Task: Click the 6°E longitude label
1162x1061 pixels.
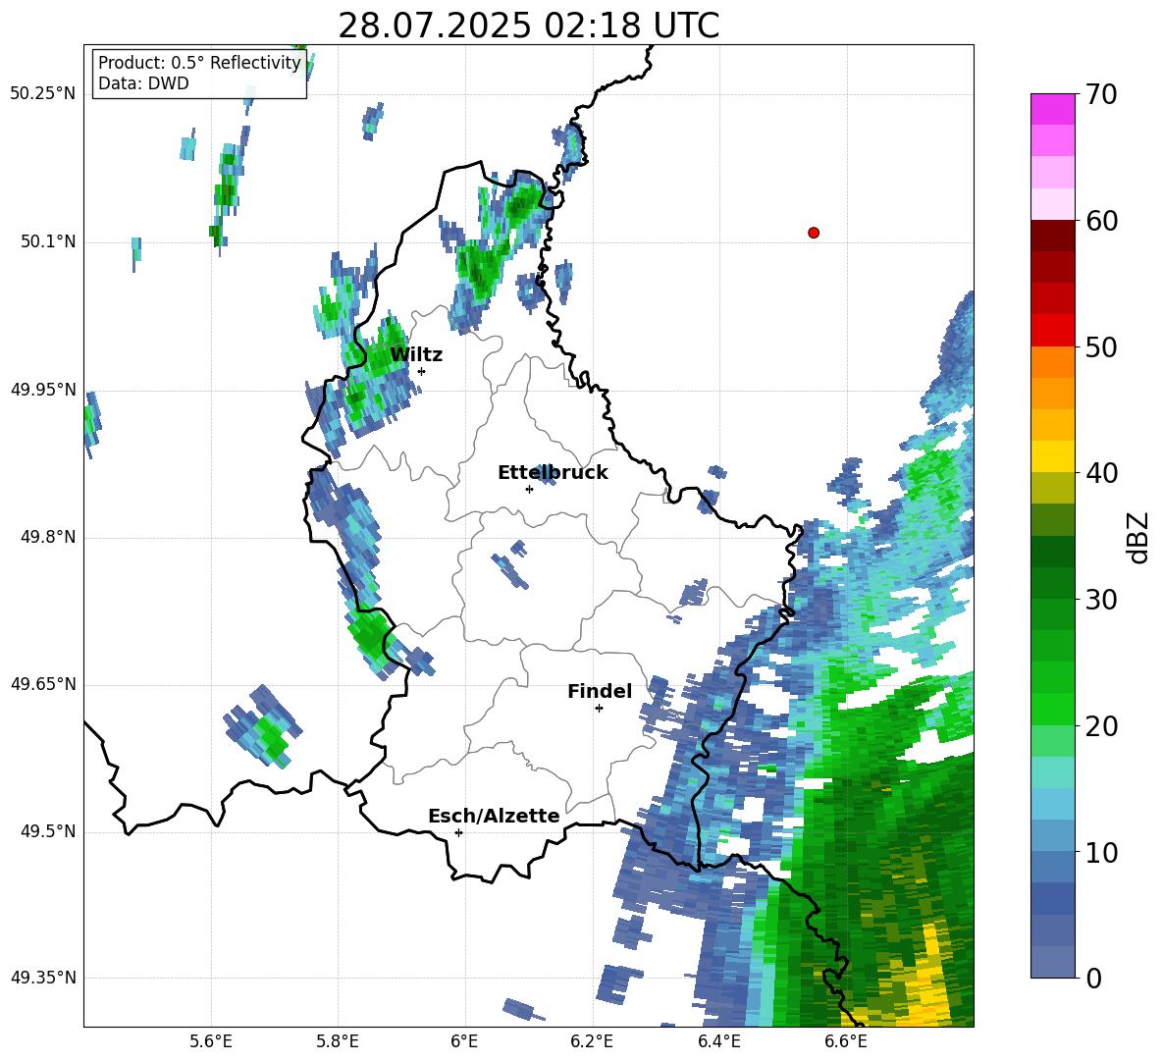Action: point(464,1041)
